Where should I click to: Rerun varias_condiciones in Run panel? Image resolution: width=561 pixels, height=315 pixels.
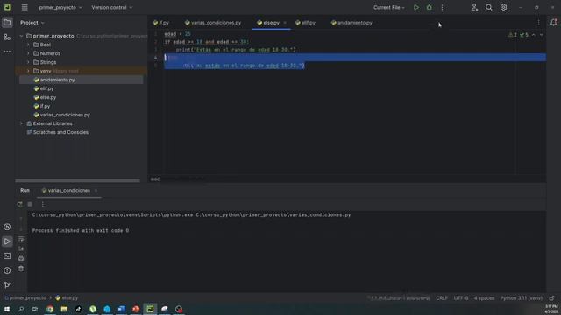click(19, 204)
